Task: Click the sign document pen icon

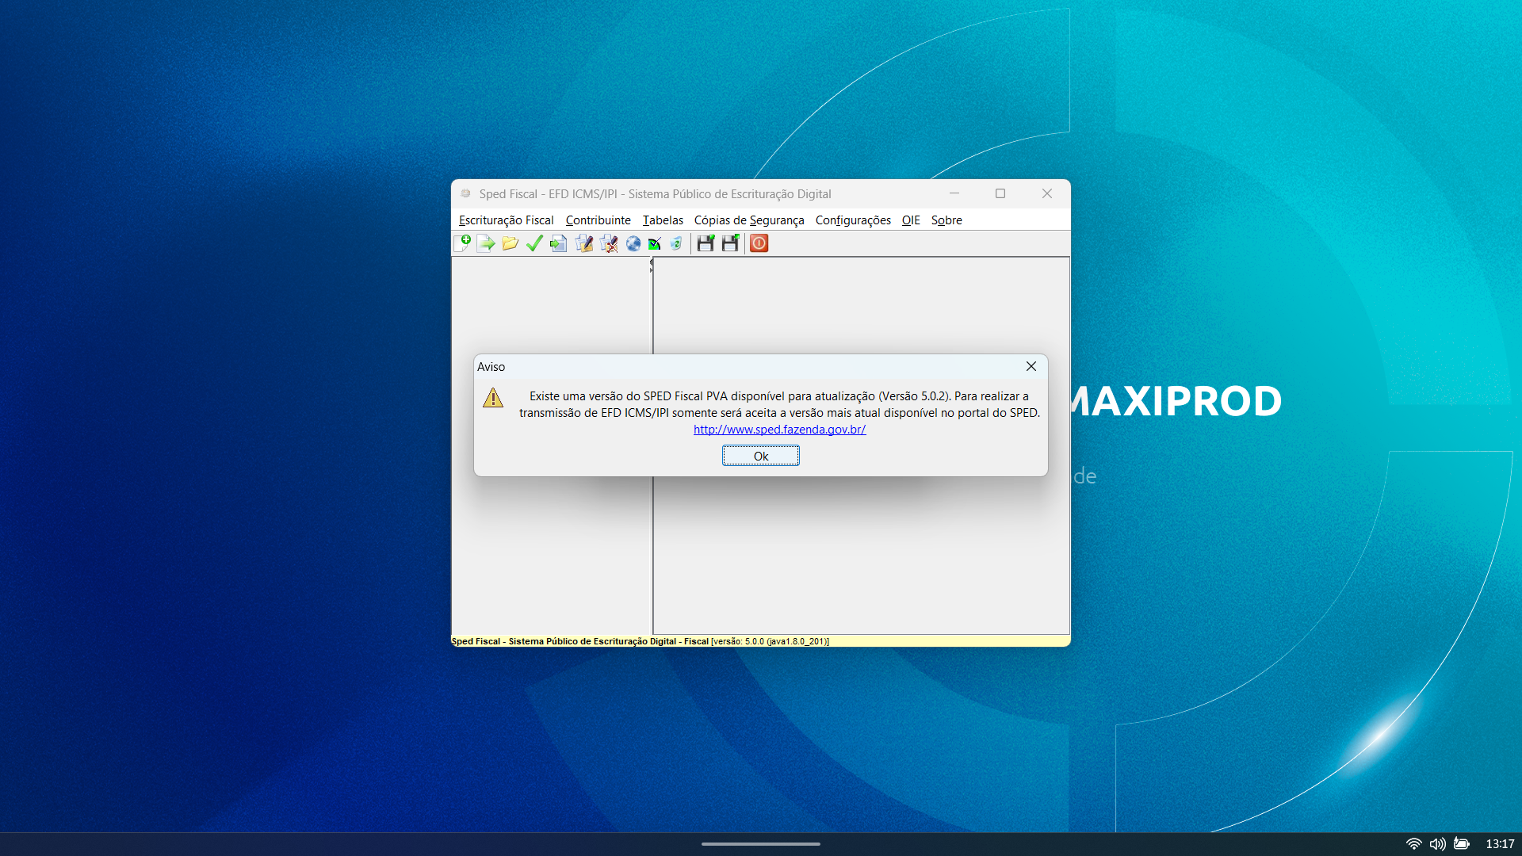Action: pyautogui.click(x=584, y=243)
